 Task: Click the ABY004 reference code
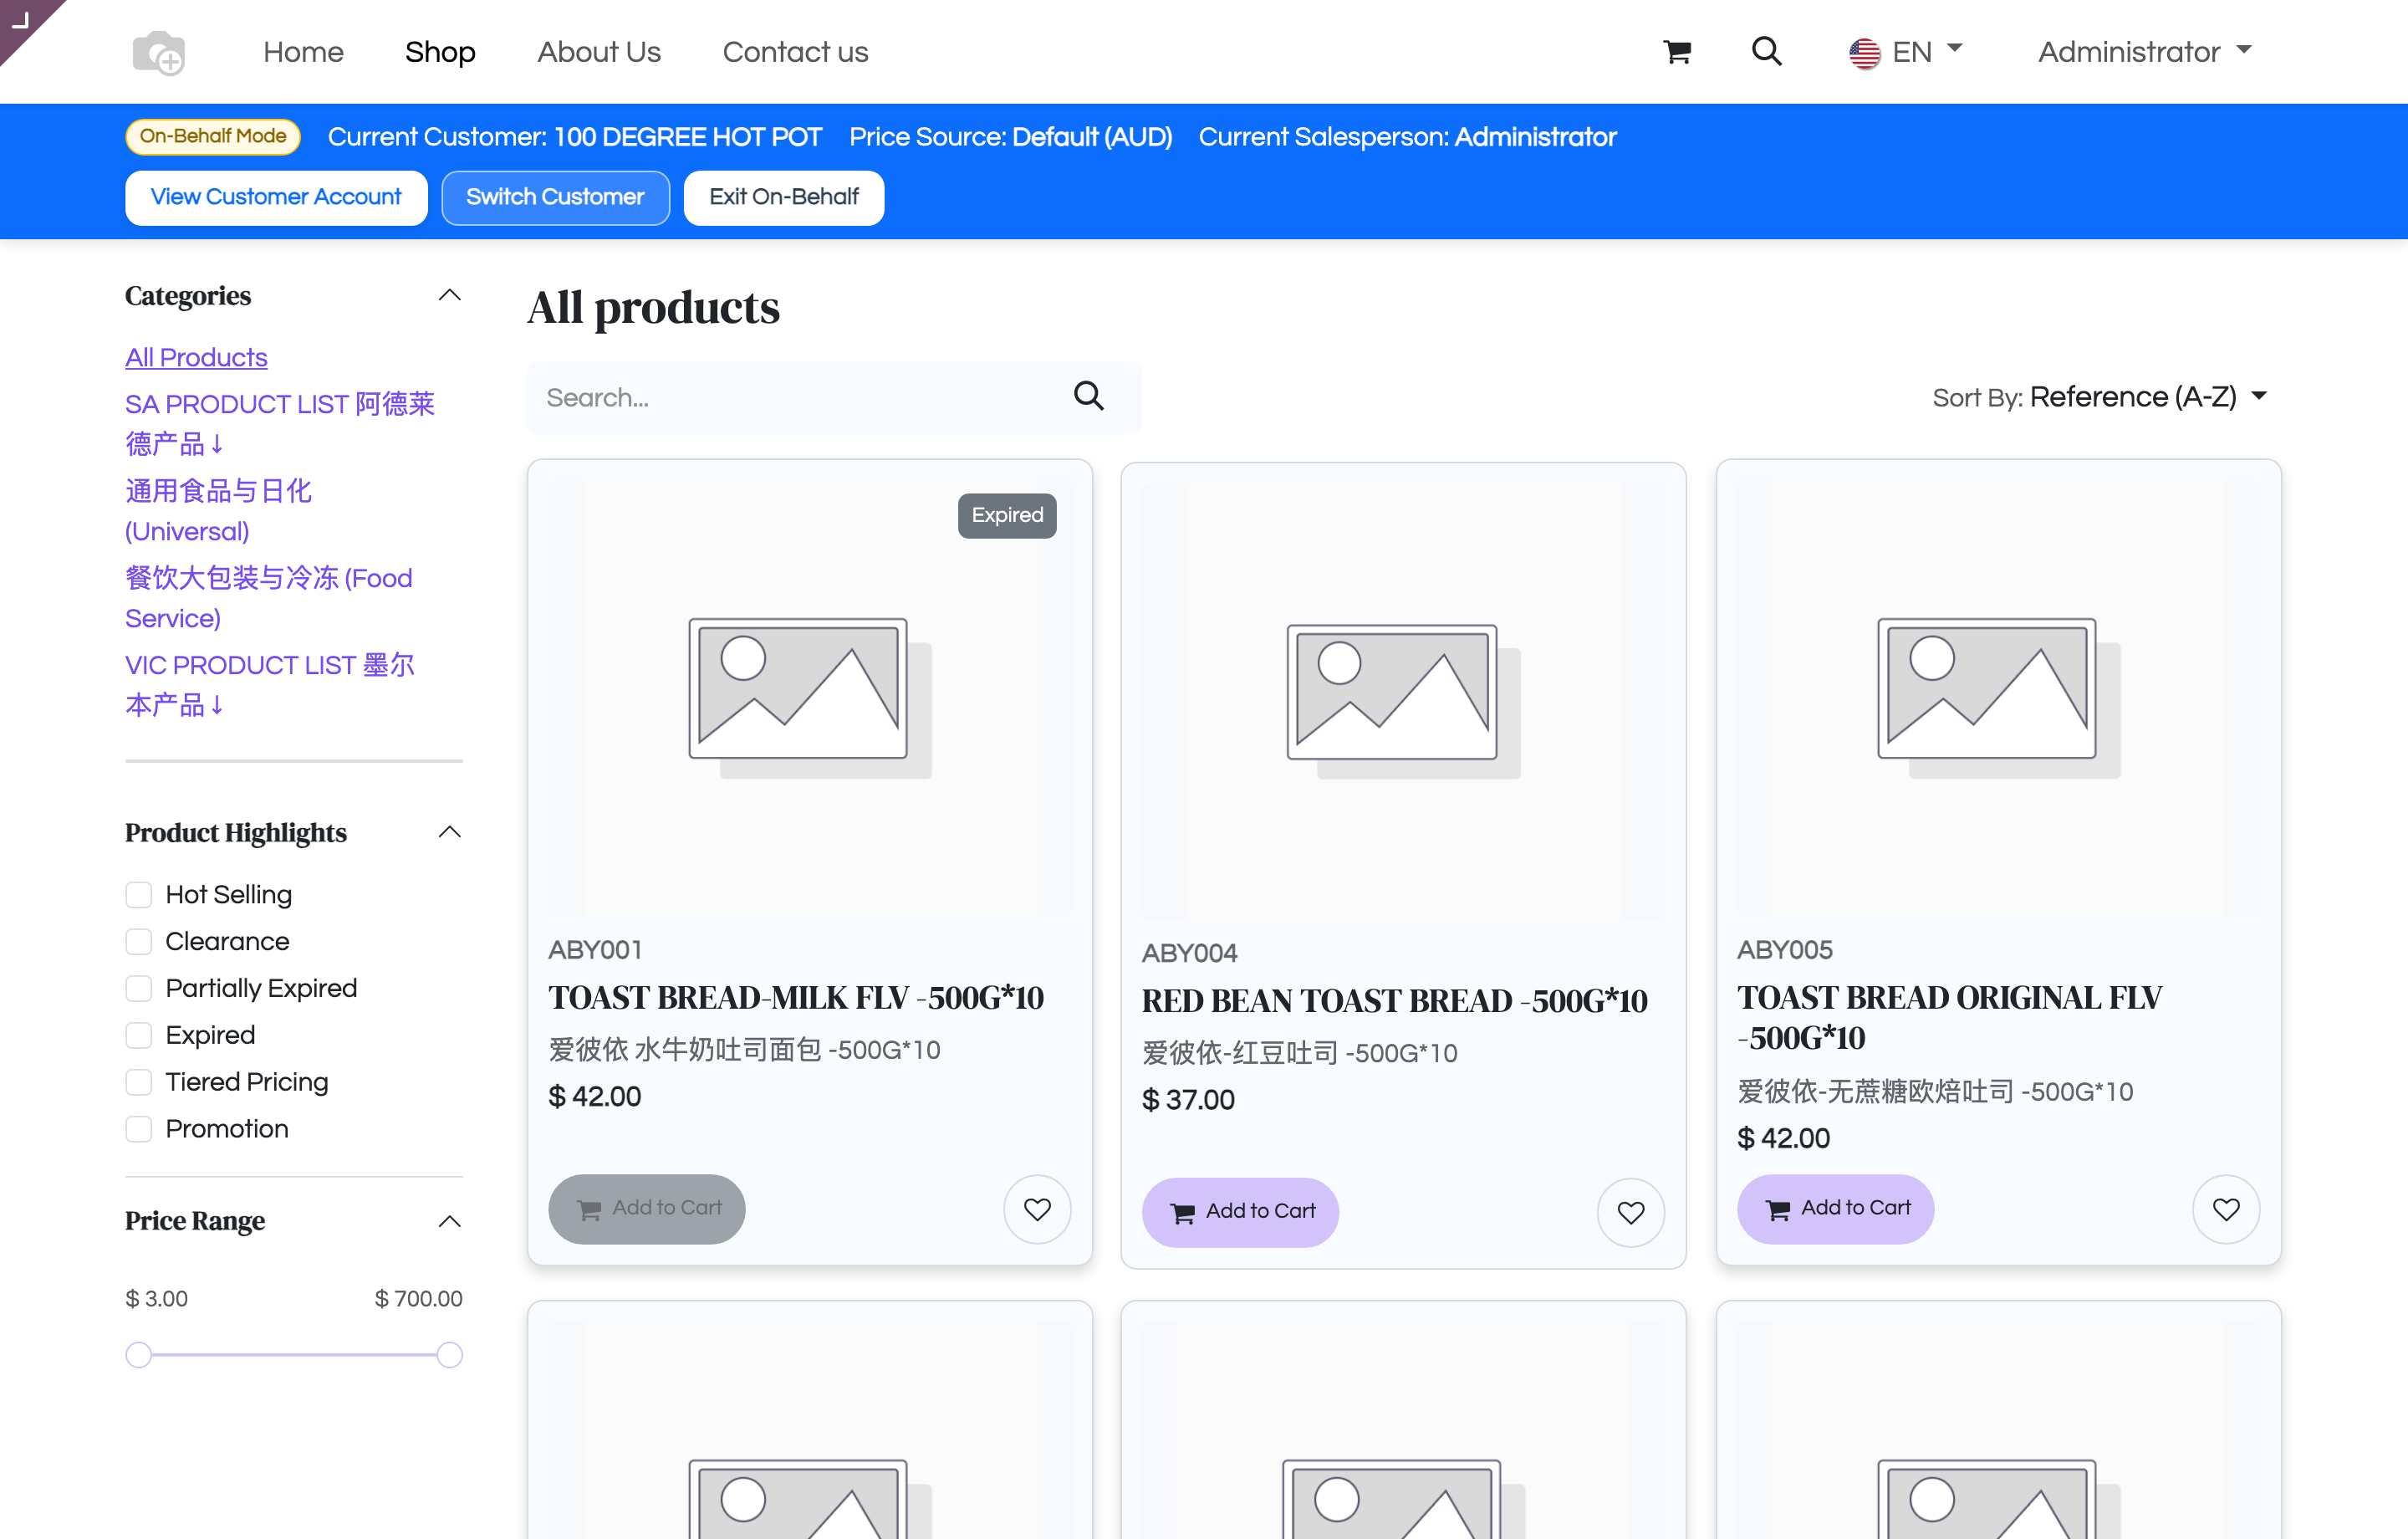coord(1190,954)
